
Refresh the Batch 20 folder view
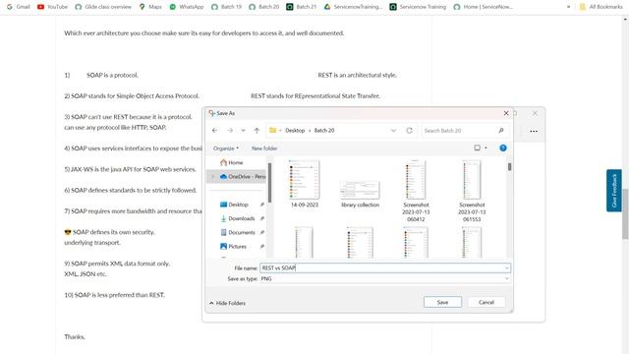point(409,131)
